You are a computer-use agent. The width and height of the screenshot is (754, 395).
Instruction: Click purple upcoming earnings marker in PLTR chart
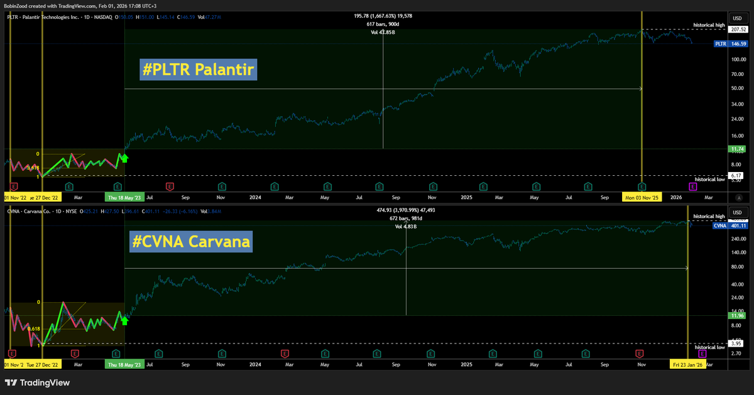694,187
